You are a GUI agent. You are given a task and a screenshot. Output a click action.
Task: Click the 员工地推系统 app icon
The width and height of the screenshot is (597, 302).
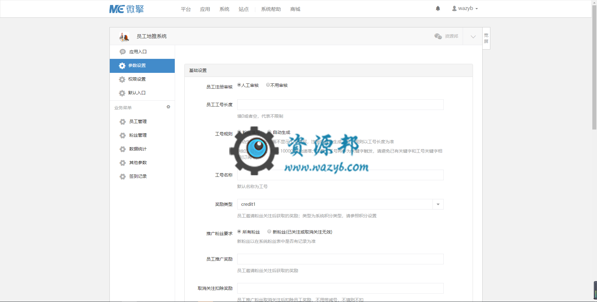point(124,36)
